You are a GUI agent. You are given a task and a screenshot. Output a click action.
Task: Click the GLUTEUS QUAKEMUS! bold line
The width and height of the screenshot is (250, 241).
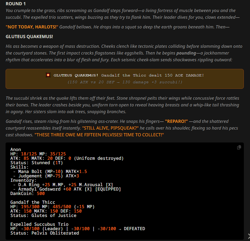click(x=29, y=36)
